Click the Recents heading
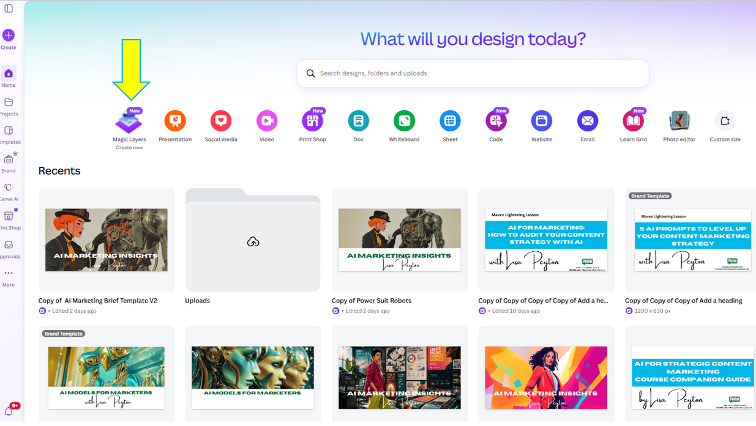The image size is (756, 426). coord(59,171)
